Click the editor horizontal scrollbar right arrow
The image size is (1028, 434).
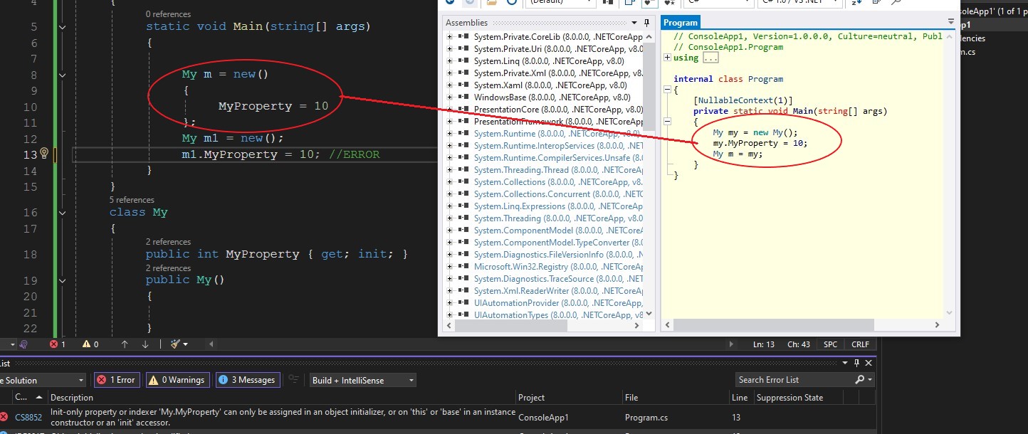coord(732,344)
